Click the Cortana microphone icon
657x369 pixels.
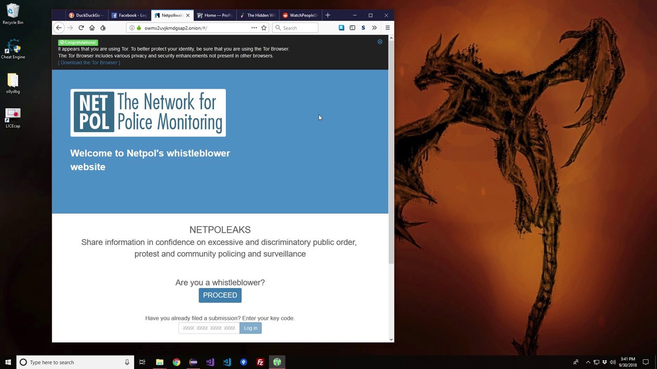click(x=127, y=362)
